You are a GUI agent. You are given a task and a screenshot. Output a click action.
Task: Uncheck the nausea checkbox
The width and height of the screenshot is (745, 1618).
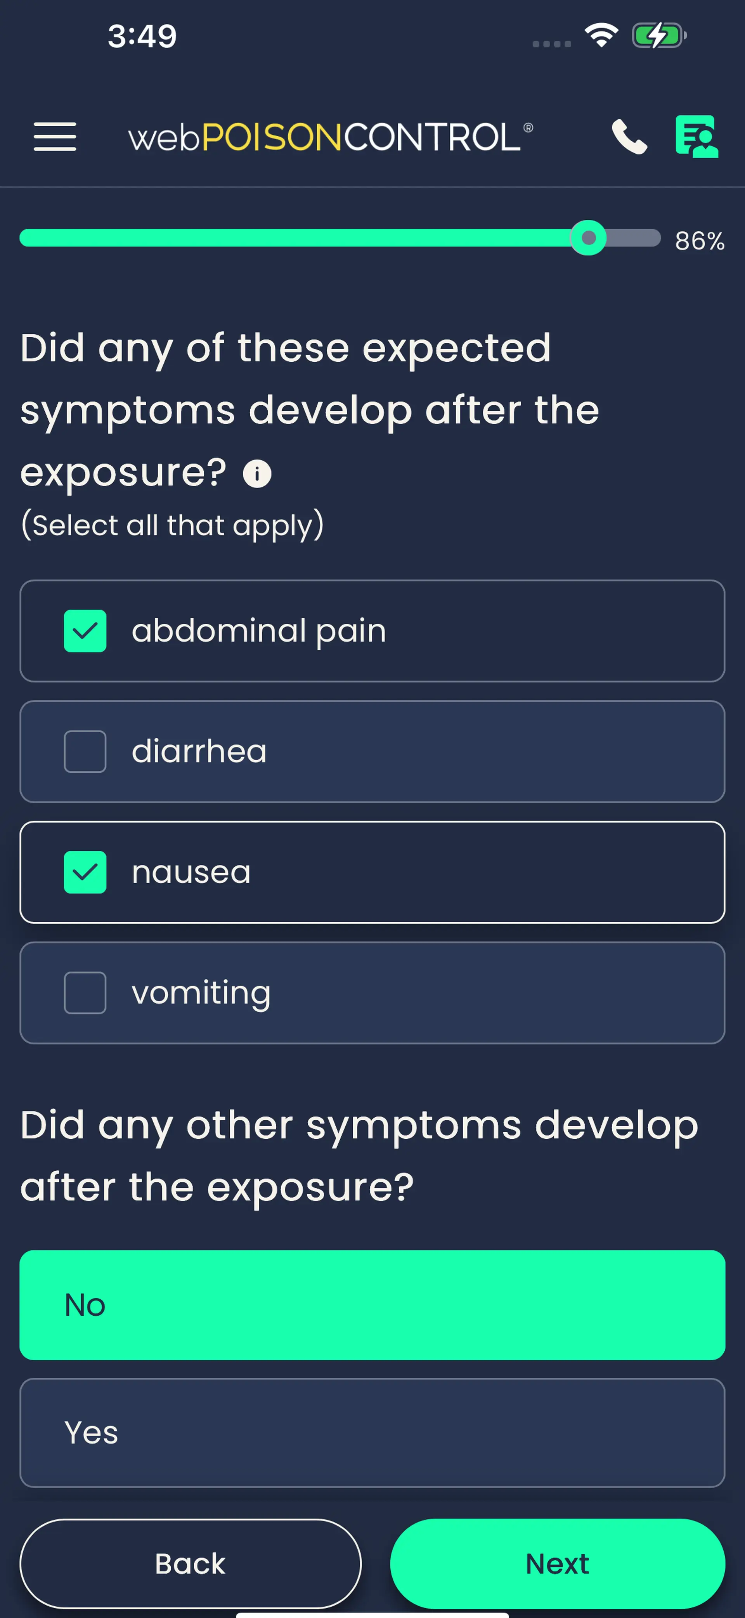(85, 872)
